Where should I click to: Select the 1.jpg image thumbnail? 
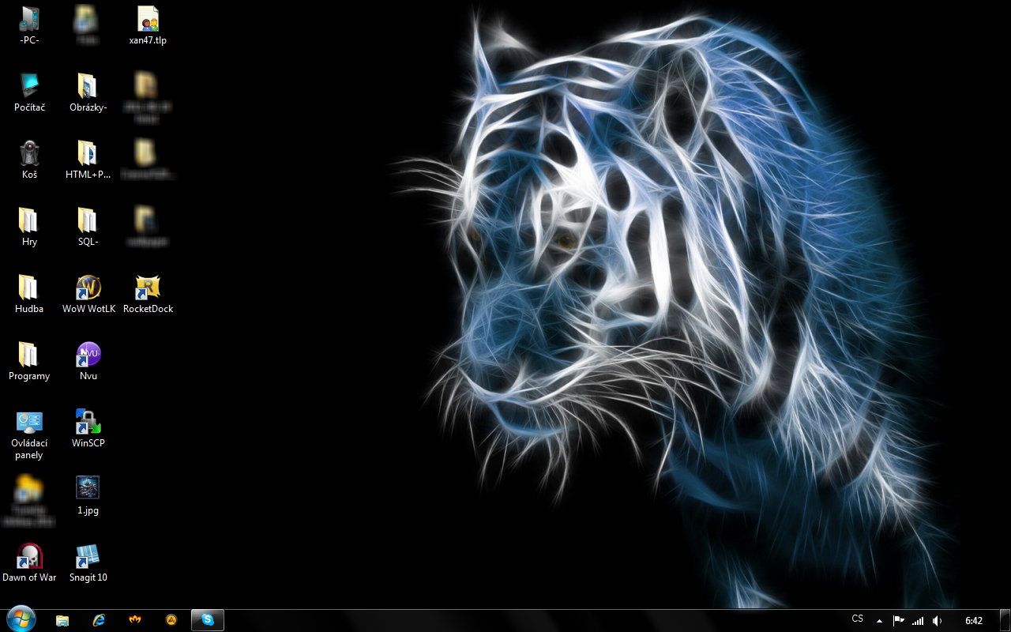(x=88, y=488)
